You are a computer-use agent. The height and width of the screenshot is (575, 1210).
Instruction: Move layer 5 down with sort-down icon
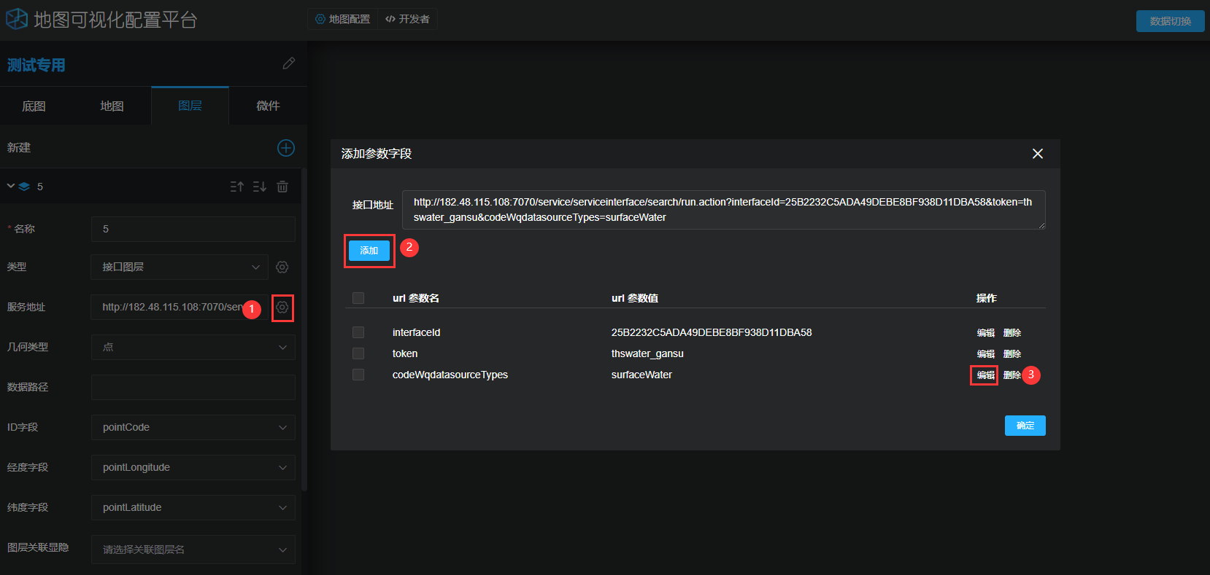click(260, 187)
